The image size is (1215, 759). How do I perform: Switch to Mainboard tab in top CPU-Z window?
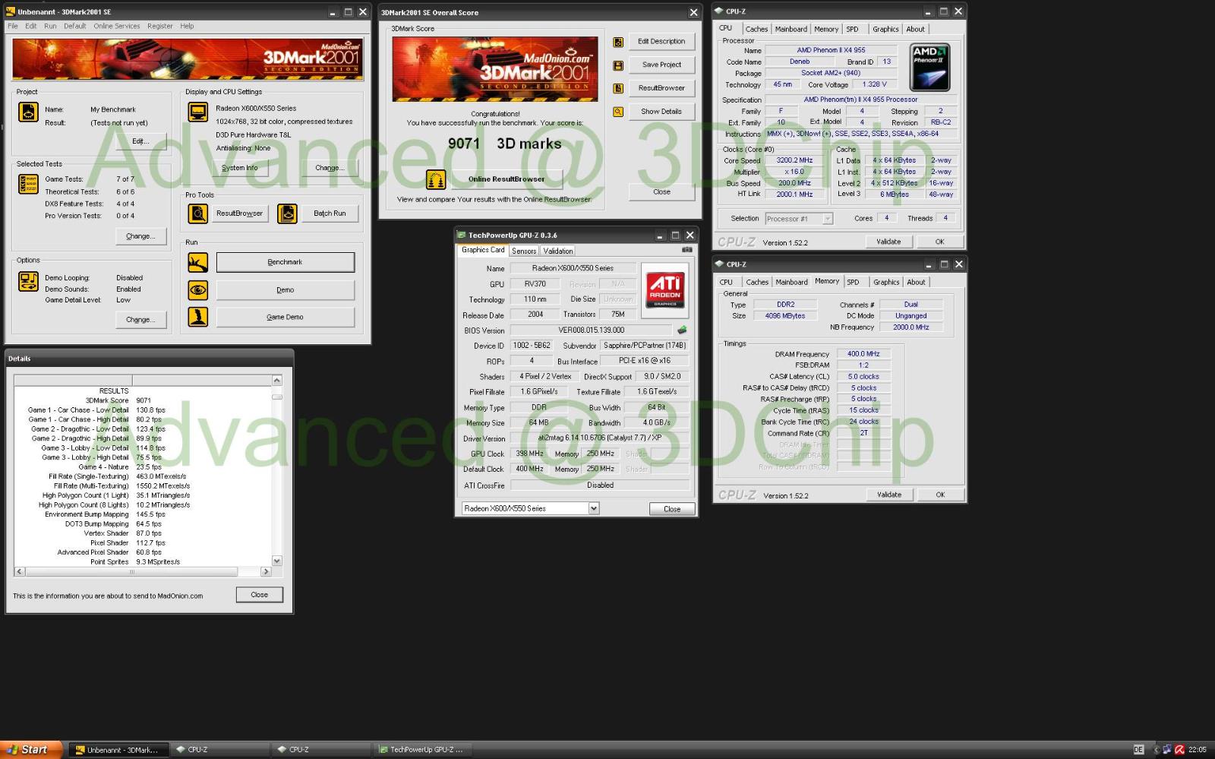coord(791,29)
